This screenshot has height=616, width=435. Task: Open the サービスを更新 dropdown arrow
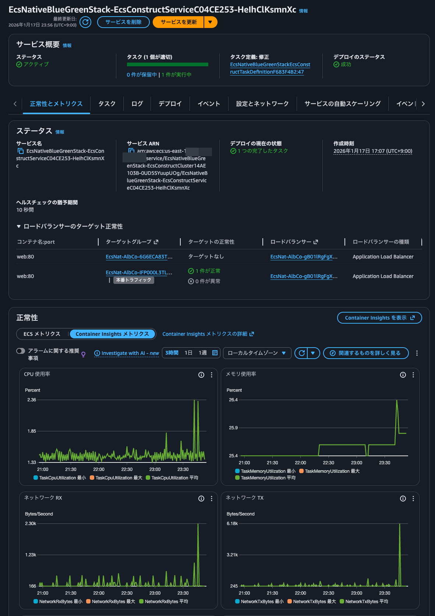point(210,22)
